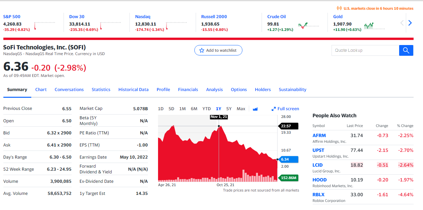This screenshot has width=423, height=210.
Task: Click U.S. markets close notice
Action: pyautogui.click(x=375, y=8)
